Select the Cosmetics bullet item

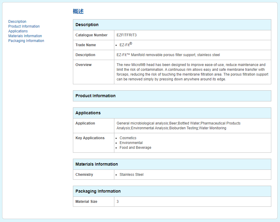[x=128, y=138]
